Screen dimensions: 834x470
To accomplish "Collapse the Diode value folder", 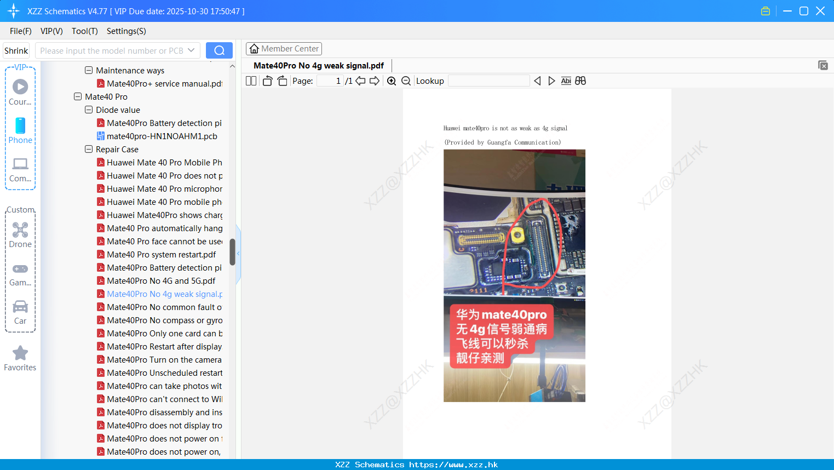I will [89, 110].
